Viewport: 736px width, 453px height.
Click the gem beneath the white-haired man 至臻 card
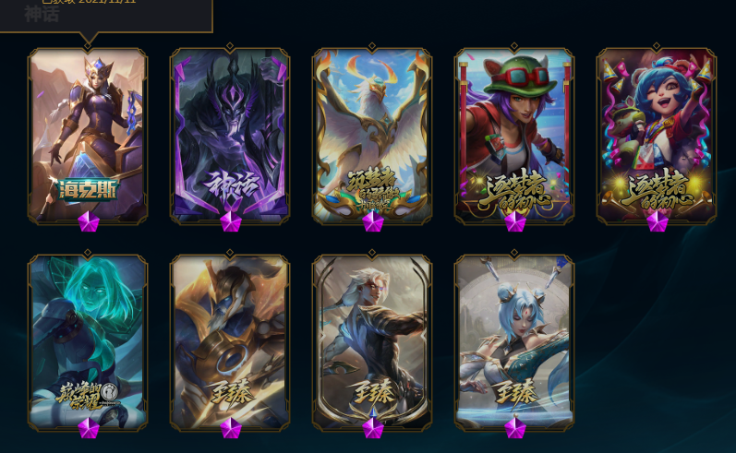(373, 428)
